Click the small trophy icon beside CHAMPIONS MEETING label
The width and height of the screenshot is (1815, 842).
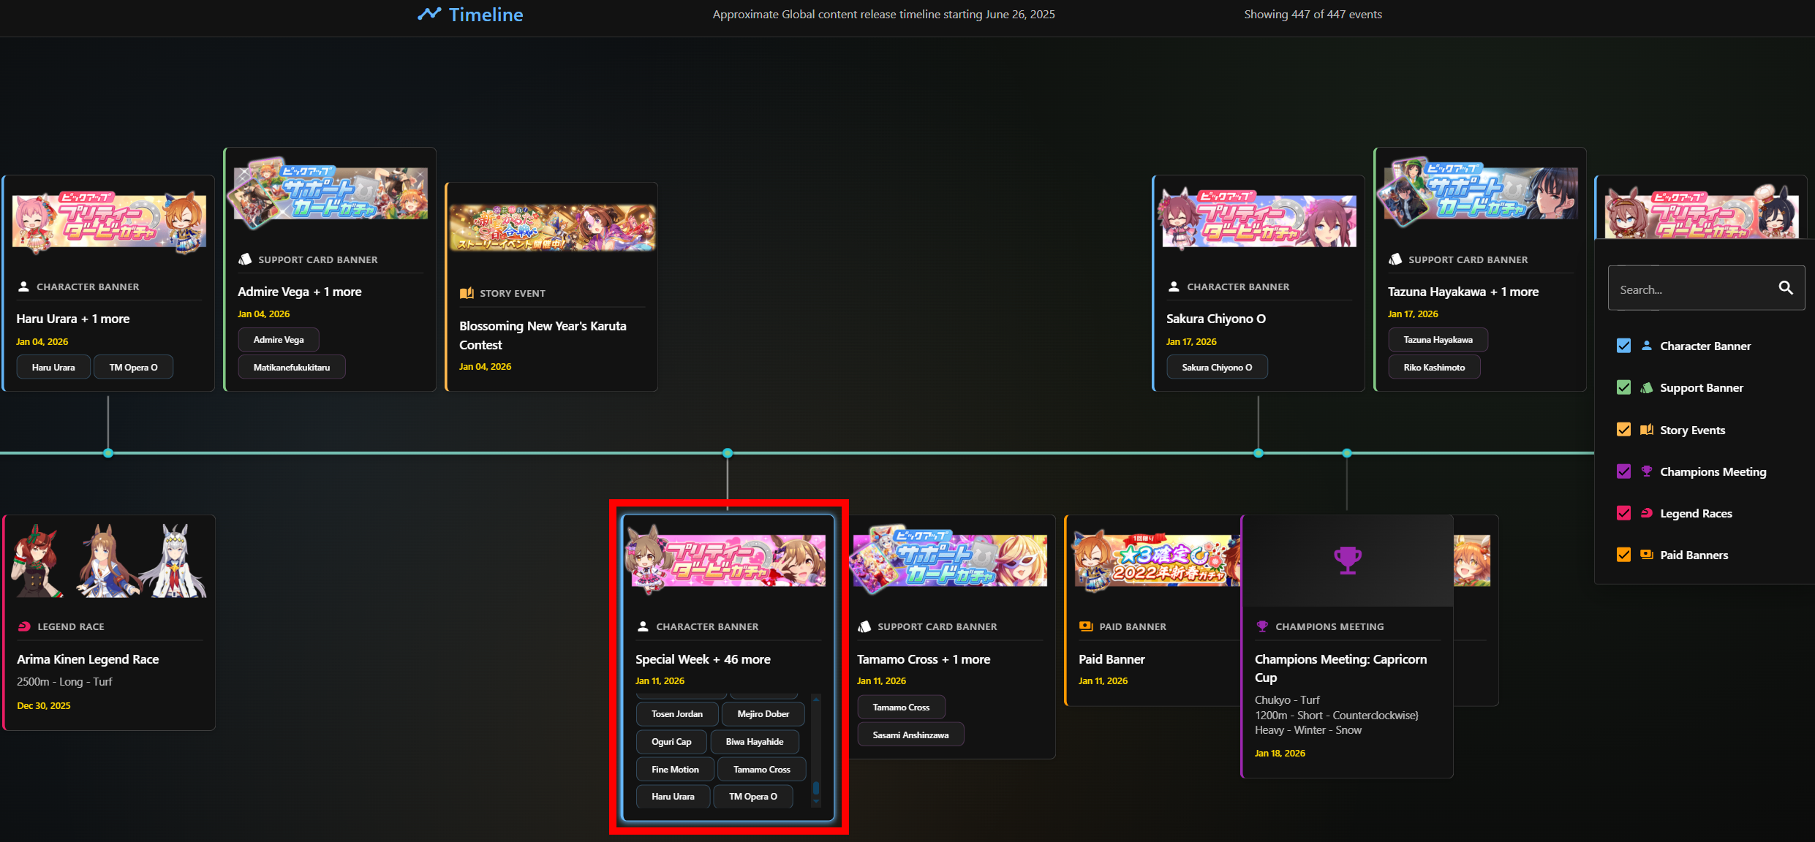pos(1262,626)
